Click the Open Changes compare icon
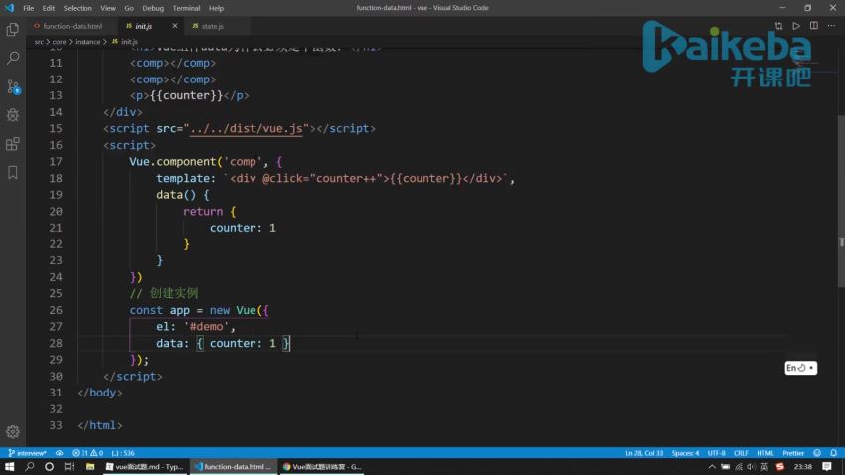This screenshot has height=475, width=845. tap(778, 26)
